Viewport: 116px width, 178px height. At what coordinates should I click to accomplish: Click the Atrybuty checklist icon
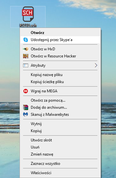coord(26,65)
